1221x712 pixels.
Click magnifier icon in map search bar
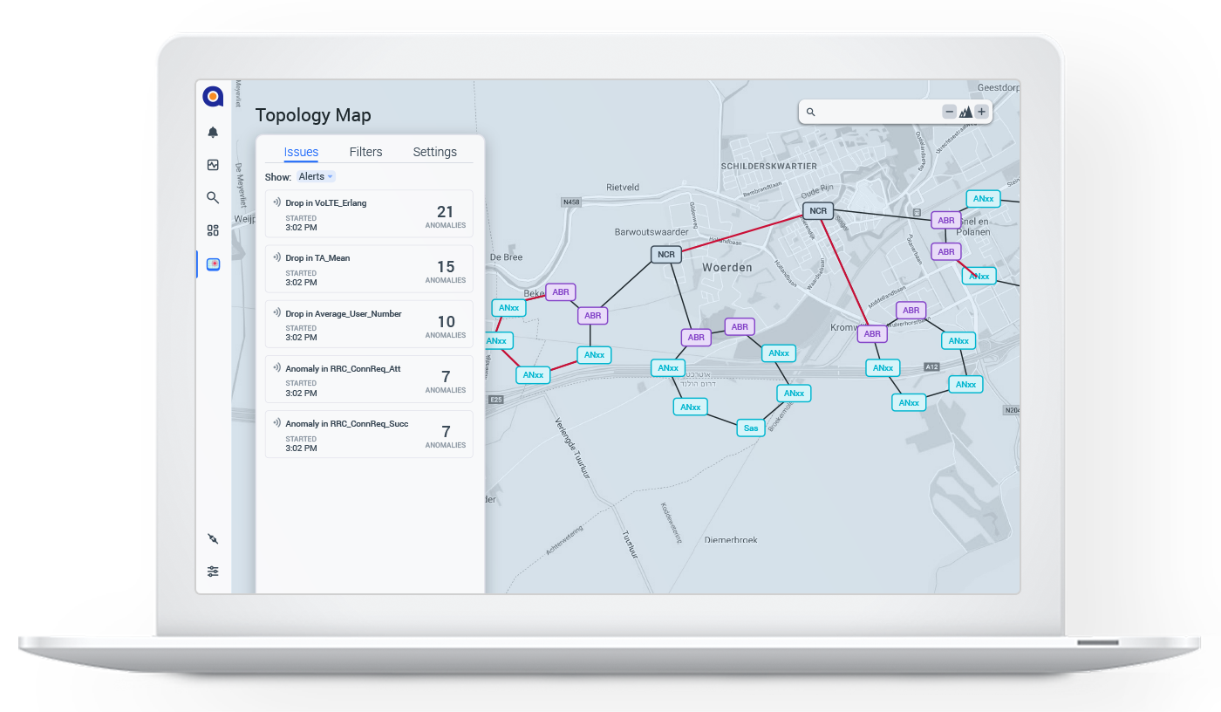point(810,113)
